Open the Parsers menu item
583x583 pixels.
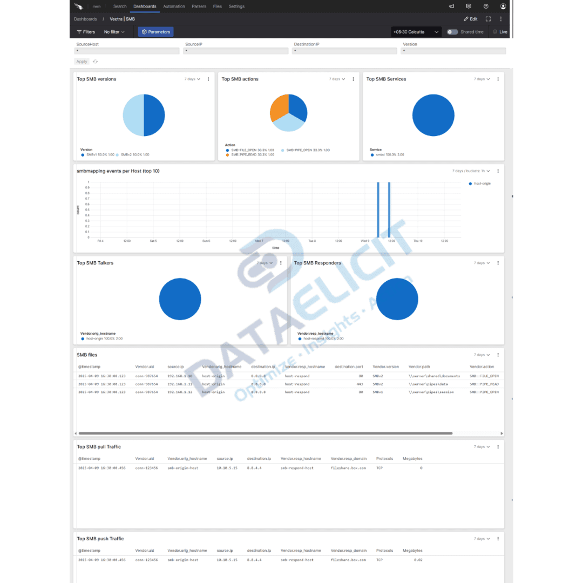[x=199, y=6]
